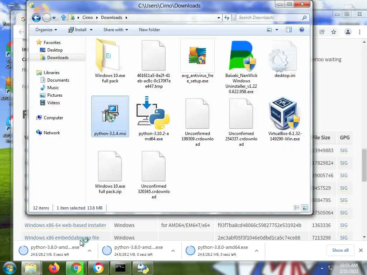The height and width of the screenshot is (275, 367).
Task: Click the Chrome page vertical scrollbar
Action: pos(364,165)
